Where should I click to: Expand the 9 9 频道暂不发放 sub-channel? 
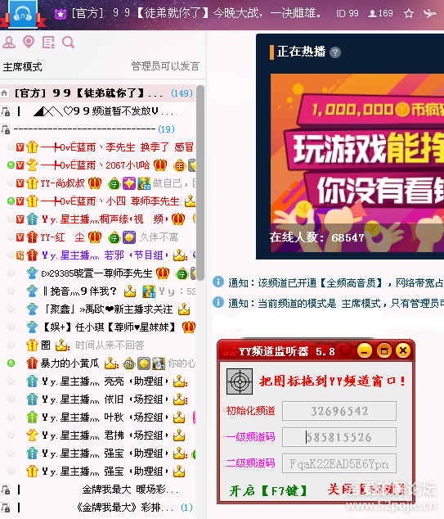[98, 111]
